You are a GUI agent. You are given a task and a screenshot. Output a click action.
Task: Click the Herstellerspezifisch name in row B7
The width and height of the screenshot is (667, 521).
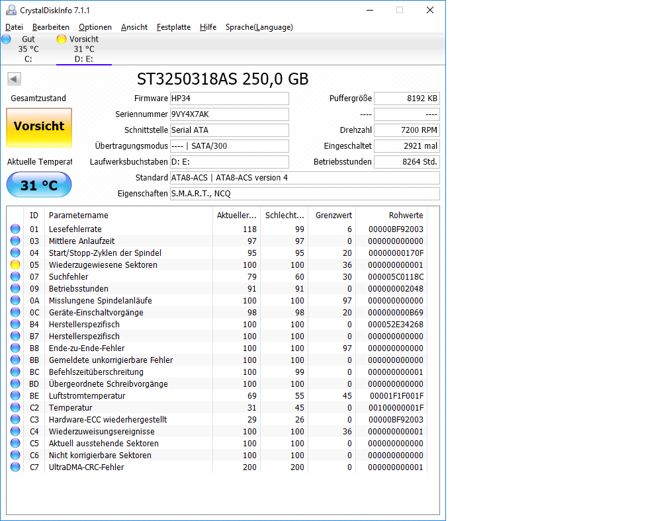pos(84,336)
